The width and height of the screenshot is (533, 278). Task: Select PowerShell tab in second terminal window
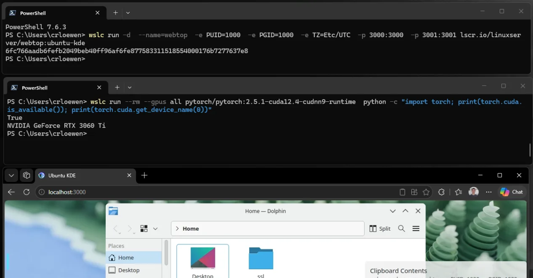(x=57, y=88)
